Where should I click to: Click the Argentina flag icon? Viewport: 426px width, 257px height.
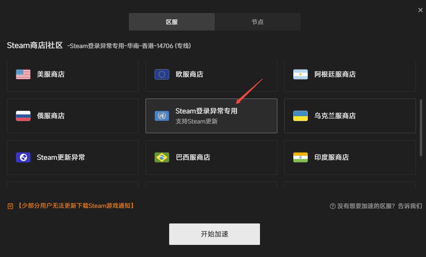(301, 74)
